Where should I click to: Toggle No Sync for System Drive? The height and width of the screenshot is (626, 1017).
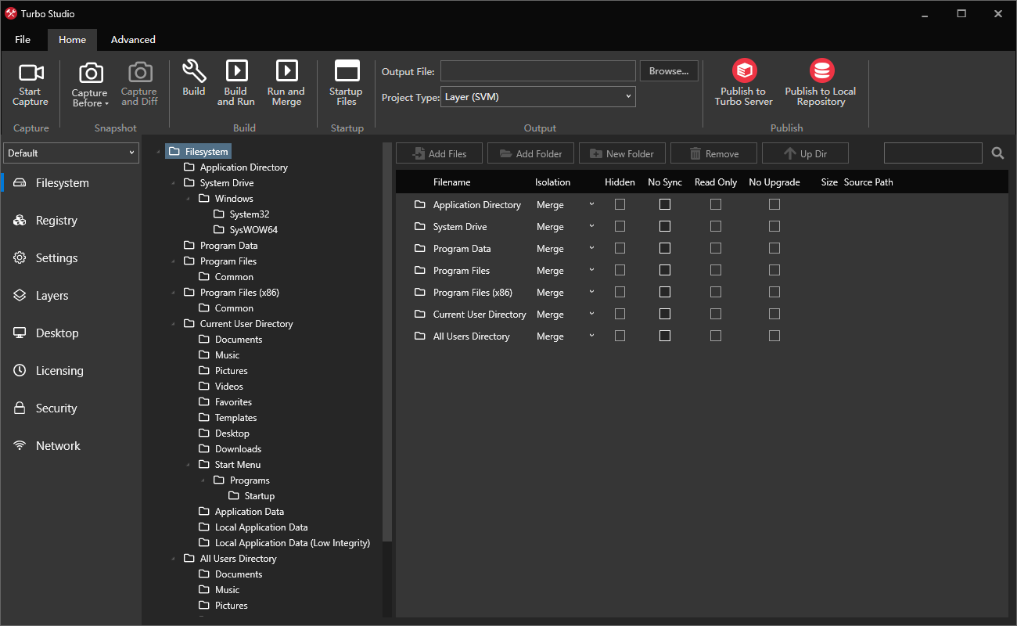coord(665,226)
